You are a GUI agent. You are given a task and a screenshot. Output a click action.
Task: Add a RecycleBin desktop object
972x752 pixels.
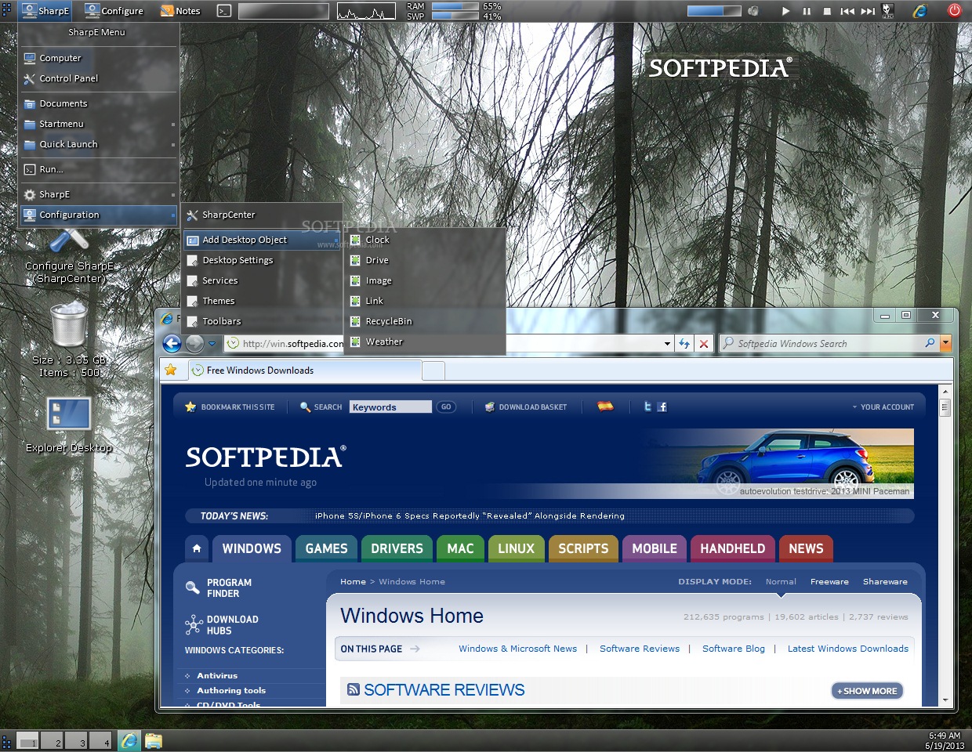tap(425, 321)
